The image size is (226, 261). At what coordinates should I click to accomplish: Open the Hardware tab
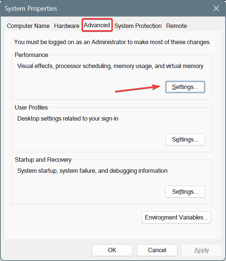pyautogui.click(x=67, y=26)
